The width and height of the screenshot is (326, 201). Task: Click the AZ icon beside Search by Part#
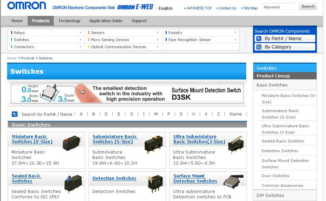click(14, 114)
